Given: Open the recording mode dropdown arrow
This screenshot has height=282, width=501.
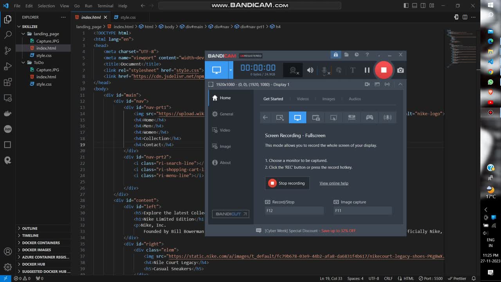Looking at the screenshot, I should point(231,70).
